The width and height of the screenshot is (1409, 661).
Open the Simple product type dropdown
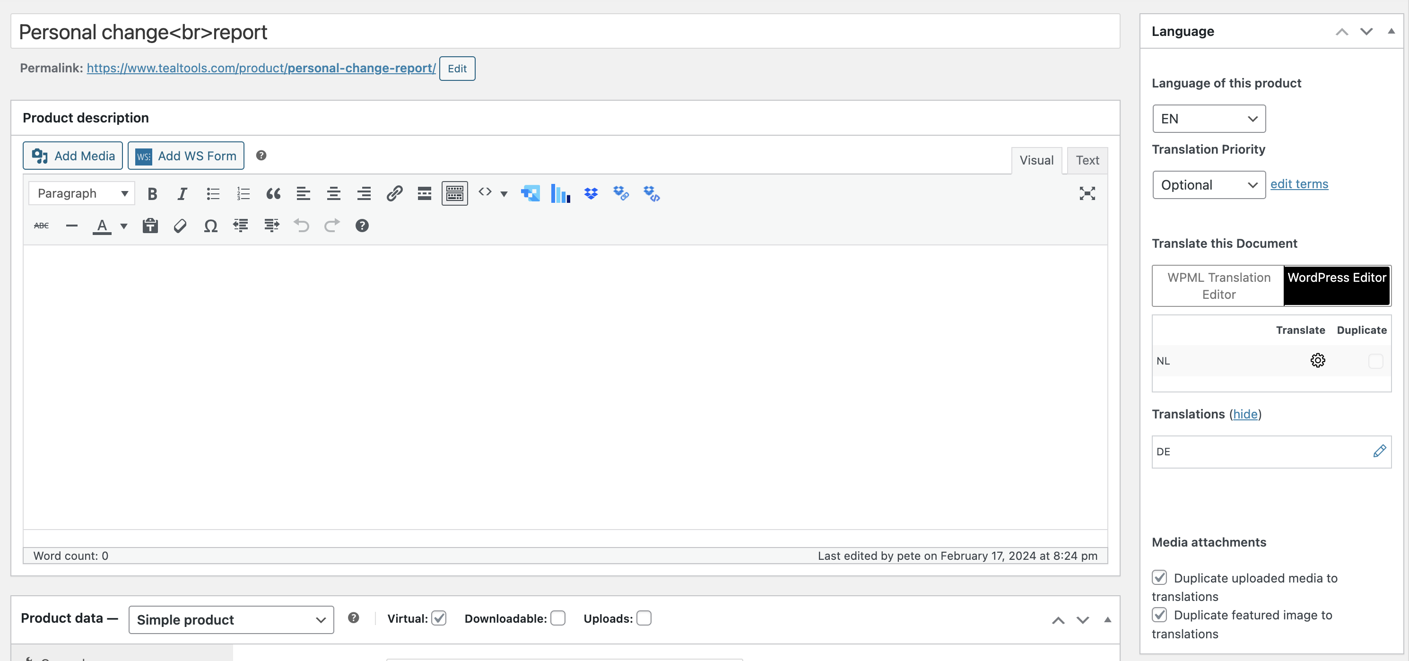231,620
